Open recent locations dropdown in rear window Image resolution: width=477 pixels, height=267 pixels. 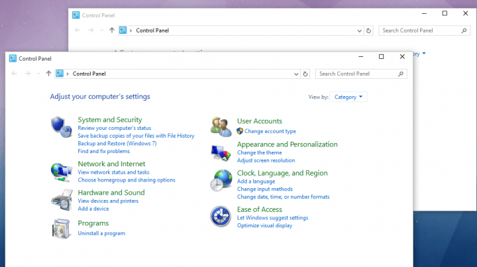(x=101, y=30)
